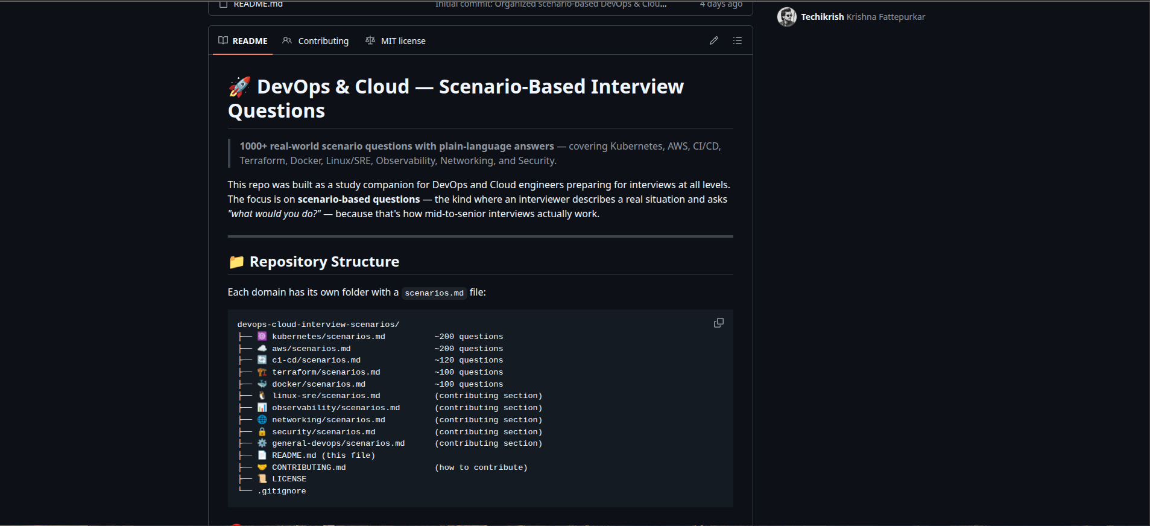Switch to the Contributing tab
The height and width of the screenshot is (526, 1150).
pyautogui.click(x=315, y=41)
